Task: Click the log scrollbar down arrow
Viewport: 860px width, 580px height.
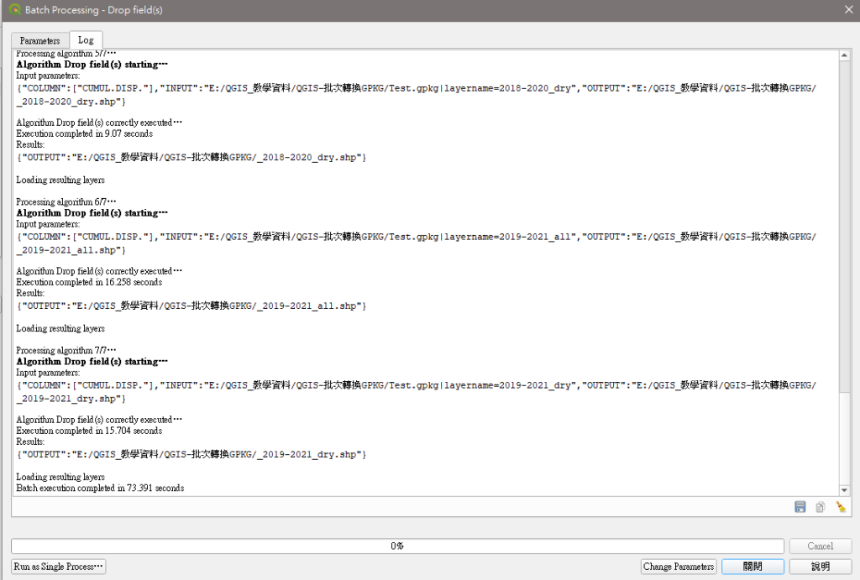Action: pyautogui.click(x=845, y=490)
